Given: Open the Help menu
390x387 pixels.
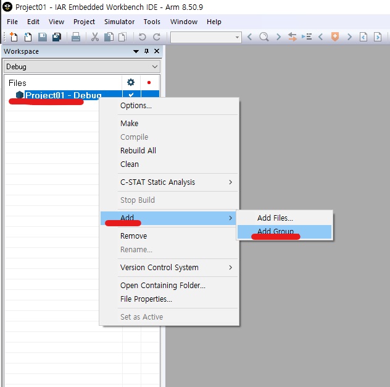Looking at the screenshot, I should [214, 22].
